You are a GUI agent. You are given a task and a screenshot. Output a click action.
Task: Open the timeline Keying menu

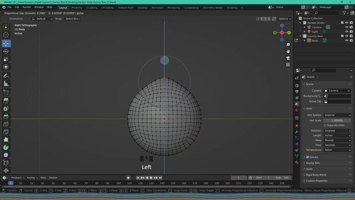point(32,178)
